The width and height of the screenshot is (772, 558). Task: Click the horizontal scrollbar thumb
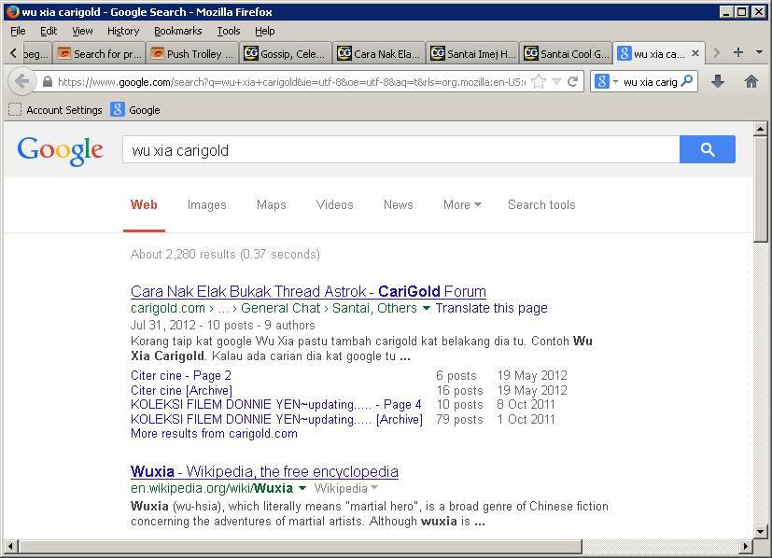(x=301, y=546)
